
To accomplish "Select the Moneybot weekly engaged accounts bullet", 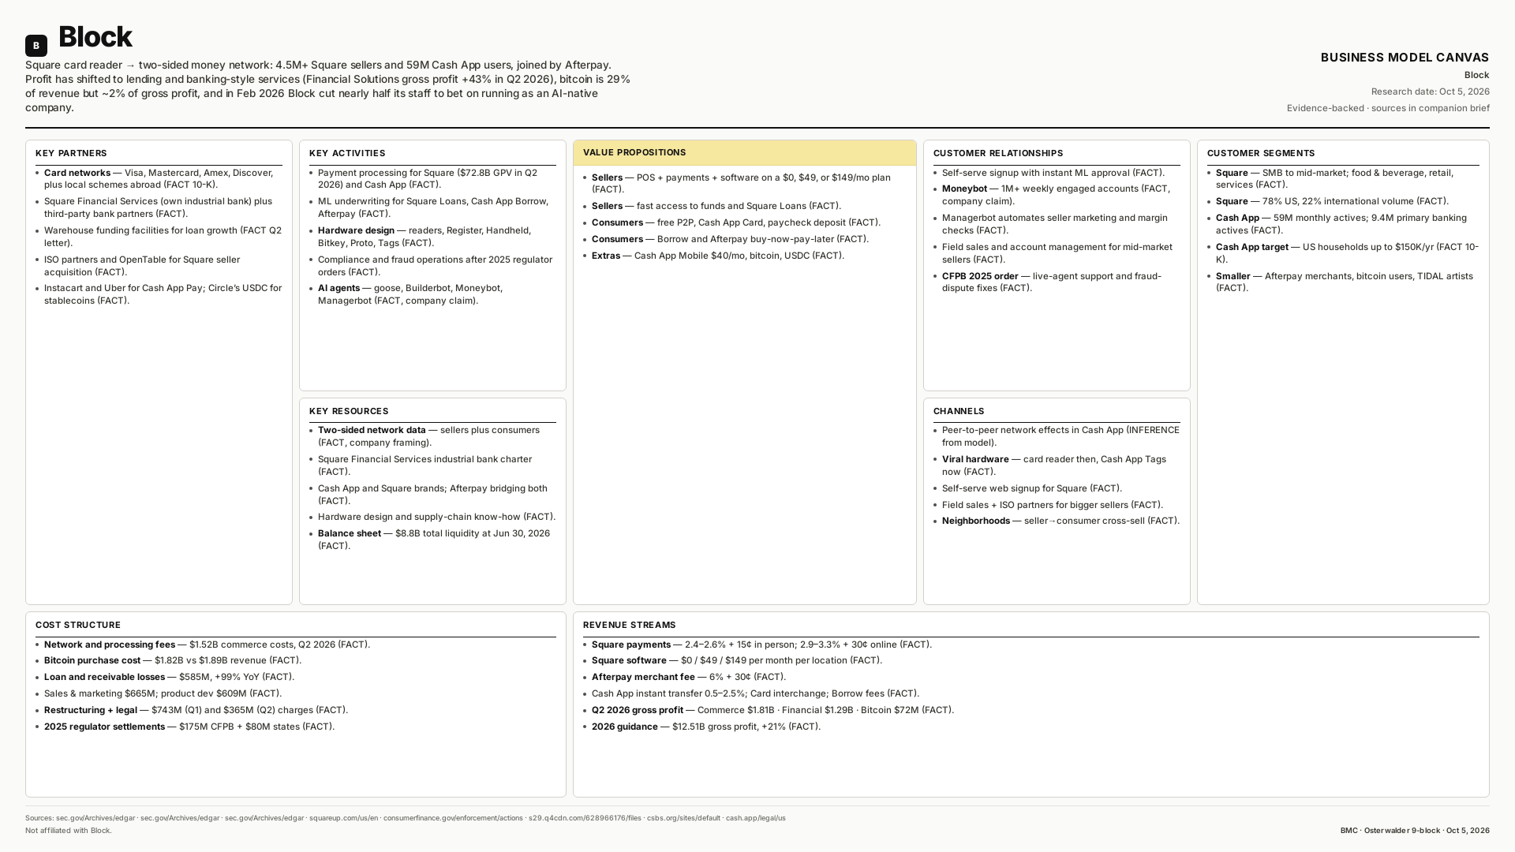I will 1057,195.
